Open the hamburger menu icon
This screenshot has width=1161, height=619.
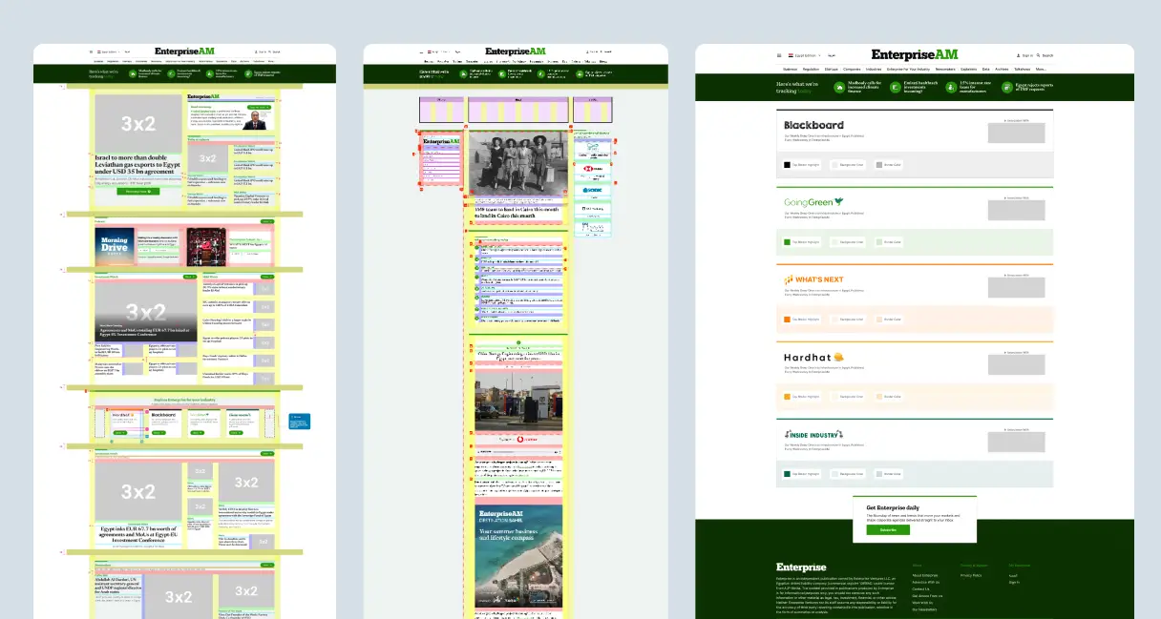click(779, 54)
